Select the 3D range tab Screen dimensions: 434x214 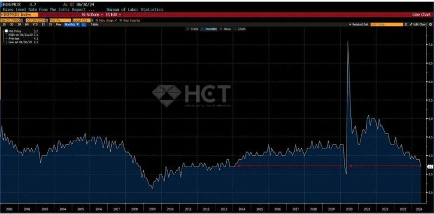coord(11,24)
